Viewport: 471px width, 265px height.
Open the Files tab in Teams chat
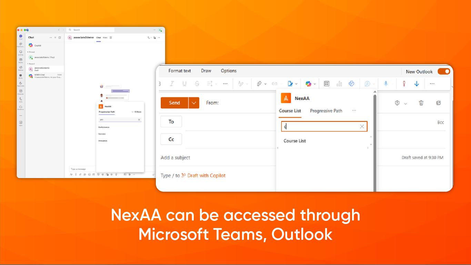click(x=105, y=38)
